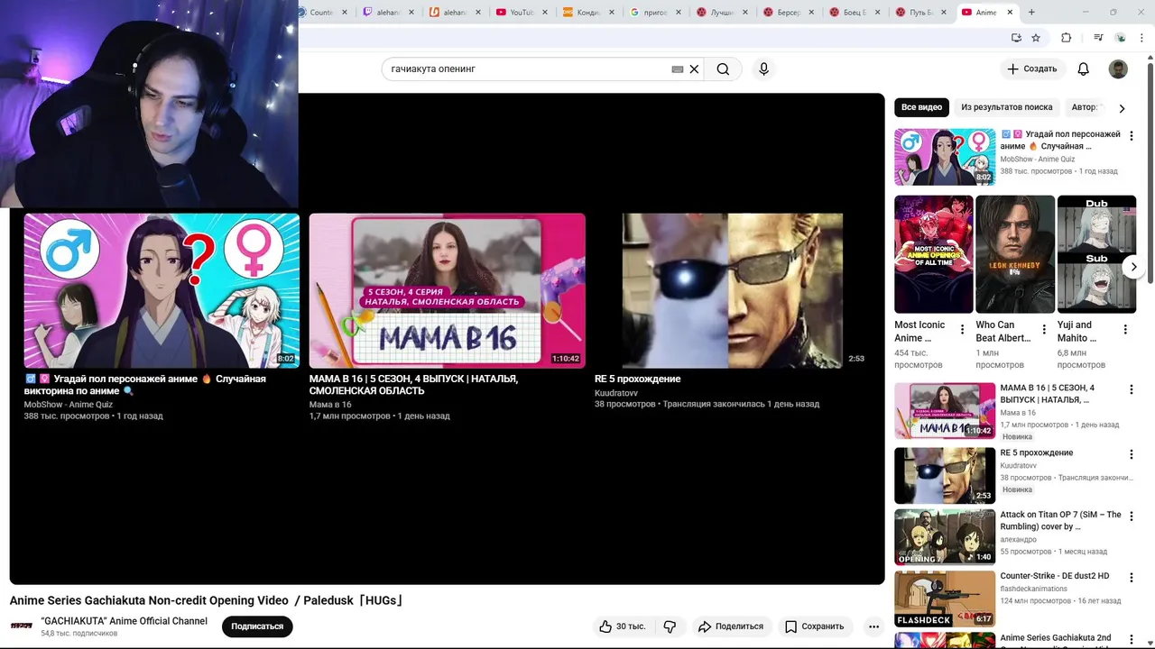This screenshot has height=649, width=1155.
Task: Open options for Yuji and Mahito short
Action: (1125, 330)
